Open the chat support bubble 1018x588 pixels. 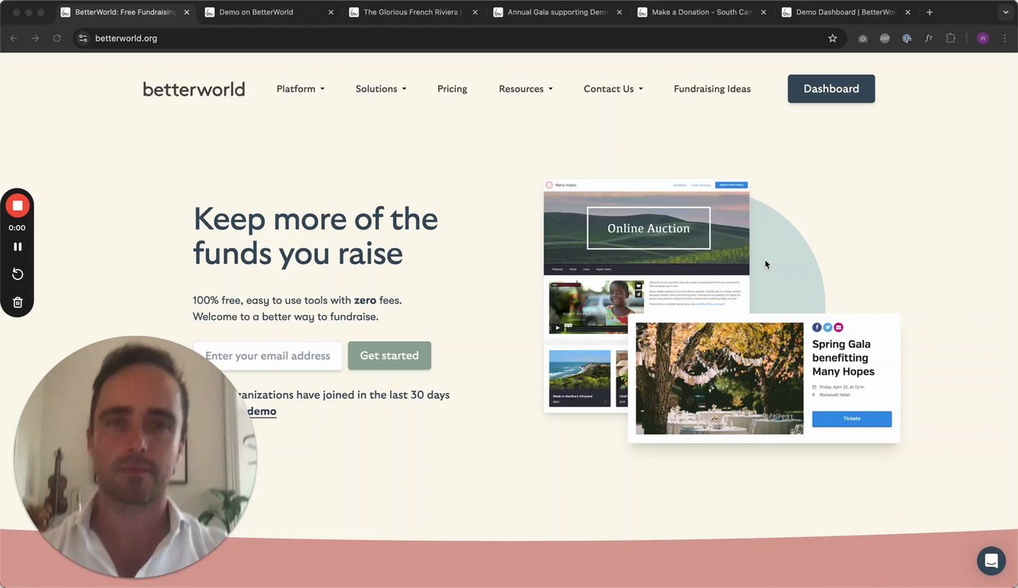991,561
